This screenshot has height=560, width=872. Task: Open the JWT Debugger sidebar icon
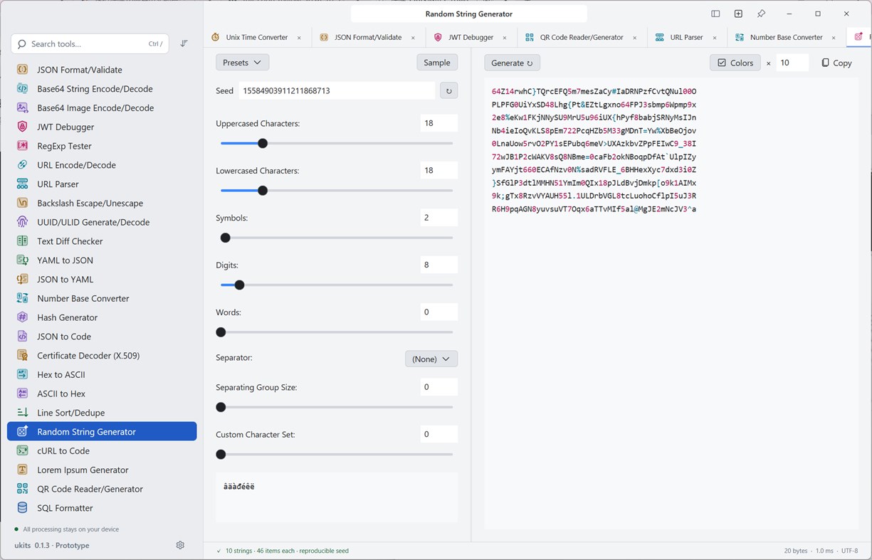tap(23, 127)
